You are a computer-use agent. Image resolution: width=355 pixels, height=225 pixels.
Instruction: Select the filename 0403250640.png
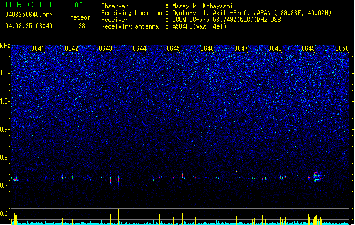tap(29, 15)
